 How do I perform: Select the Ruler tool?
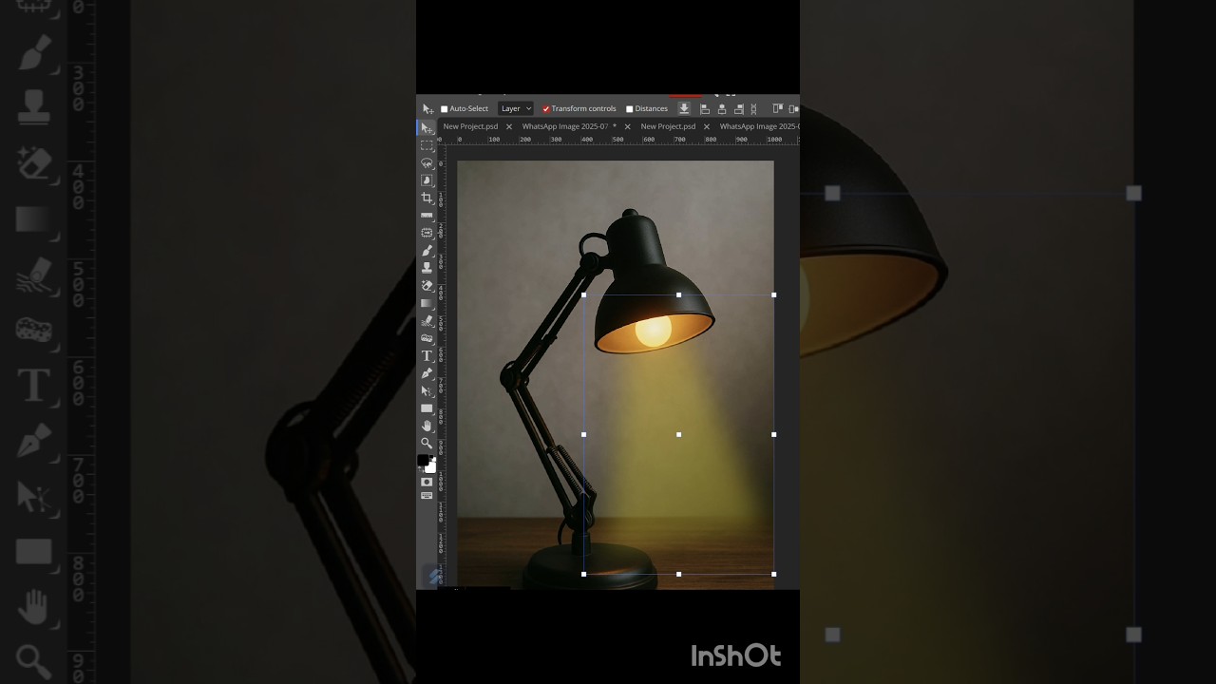pyautogui.click(x=427, y=216)
